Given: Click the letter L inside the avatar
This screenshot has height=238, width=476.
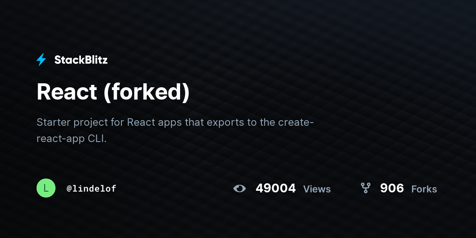Looking at the screenshot, I should point(46,188).
